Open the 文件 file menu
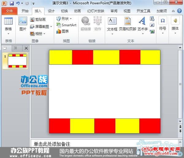The width and height of the screenshot is (184, 158). pyautogui.click(x=10, y=11)
